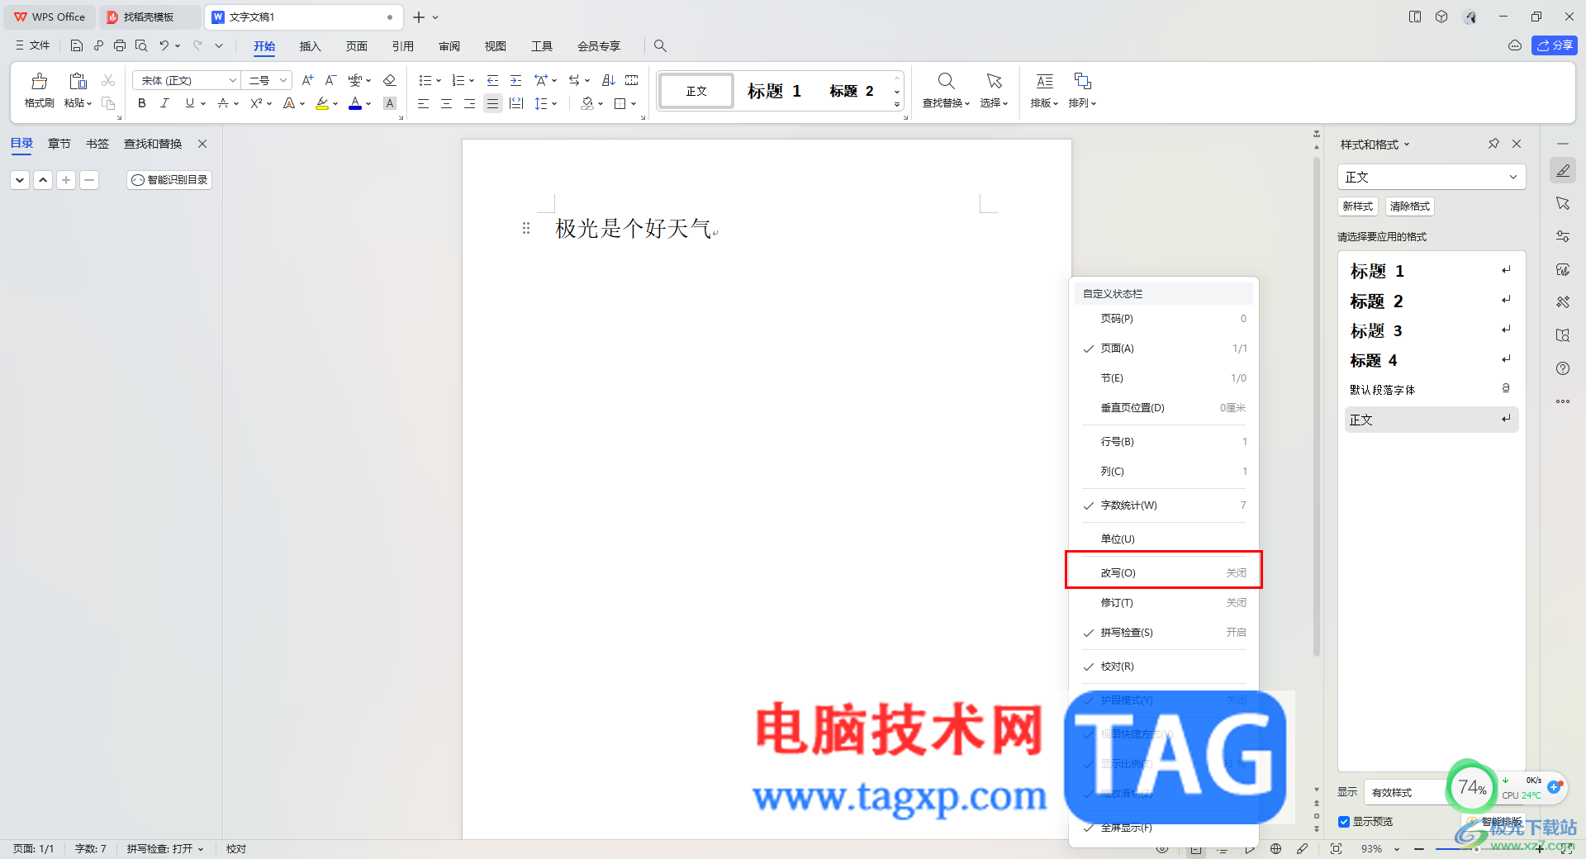This screenshot has height=859, width=1586.
Task: Enable 修订(T) in status bar menu
Action: click(x=1164, y=603)
